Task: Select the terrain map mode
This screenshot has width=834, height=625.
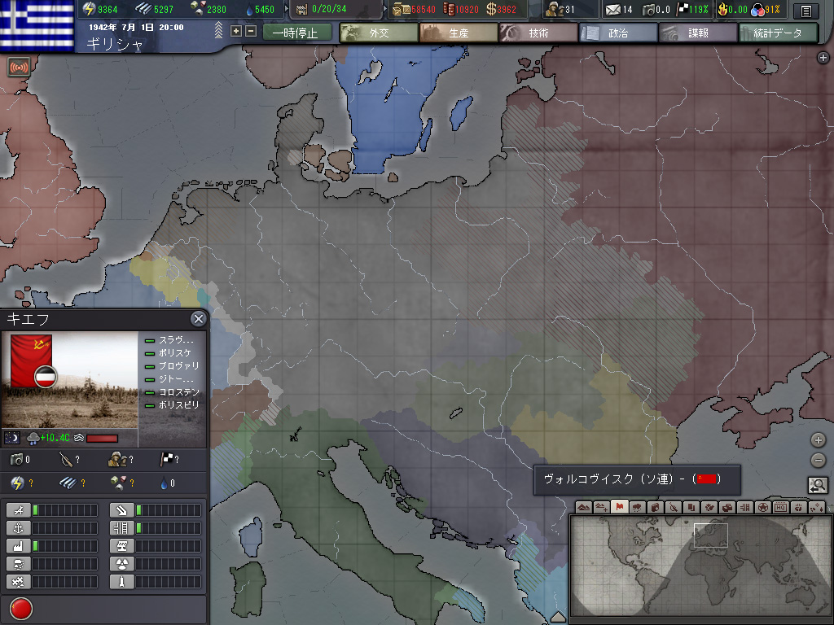Action: pyautogui.click(x=583, y=508)
